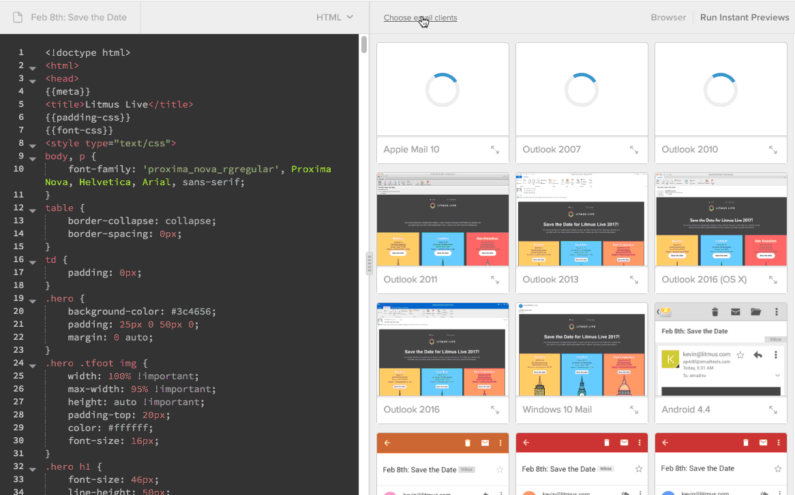This screenshot has height=495, width=795.
Task: Click the <!doctype html> code line
Action: pyautogui.click(x=88, y=52)
